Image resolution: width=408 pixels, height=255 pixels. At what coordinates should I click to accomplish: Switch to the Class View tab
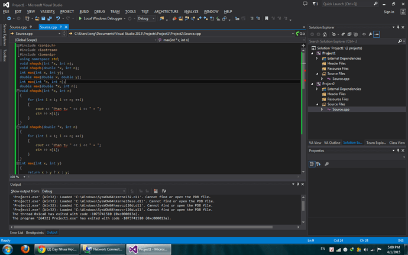pos(397,143)
